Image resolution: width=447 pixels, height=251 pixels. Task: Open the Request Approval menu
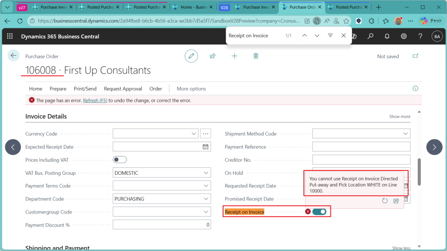(x=123, y=88)
